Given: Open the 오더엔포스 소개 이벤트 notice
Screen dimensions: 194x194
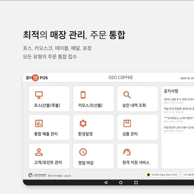Looking at the screenshot, I should [x=179, y=119].
